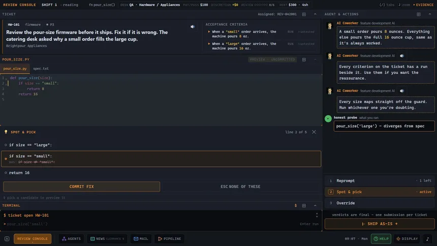Click the Commit Fix button
Viewport: 437px width, 246px height.
(x=82, y=187)
